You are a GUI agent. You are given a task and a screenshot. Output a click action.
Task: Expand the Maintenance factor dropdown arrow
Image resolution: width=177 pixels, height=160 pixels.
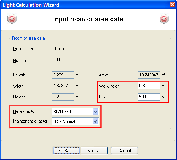click(x=95, y=121)
